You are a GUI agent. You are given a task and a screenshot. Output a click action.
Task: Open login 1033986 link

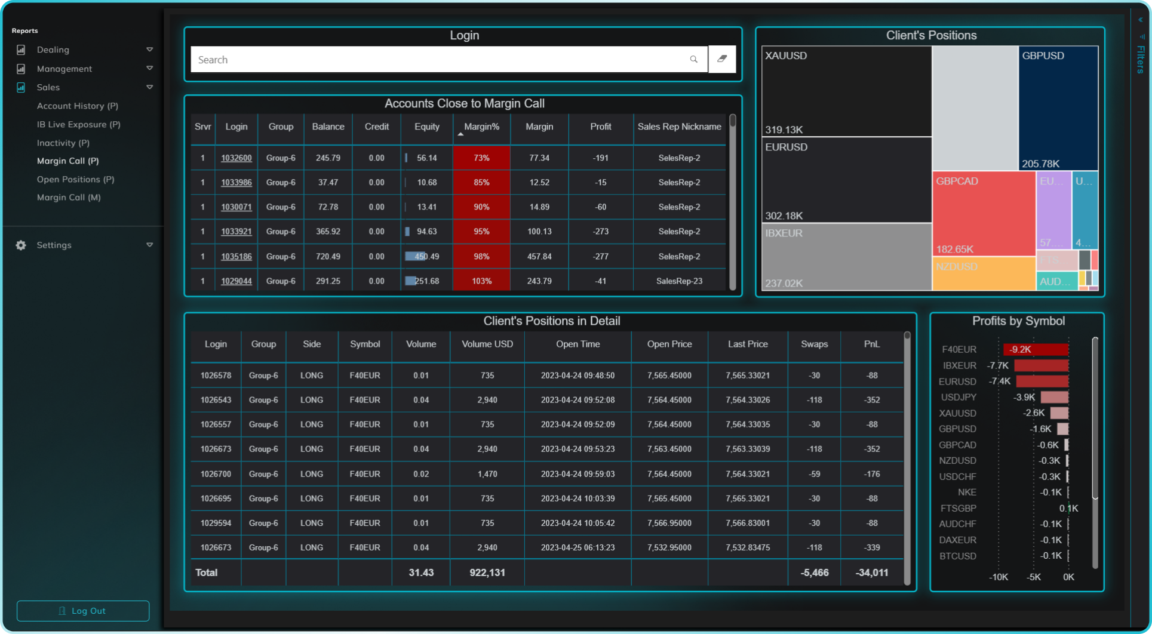click(x=236, y=183)
